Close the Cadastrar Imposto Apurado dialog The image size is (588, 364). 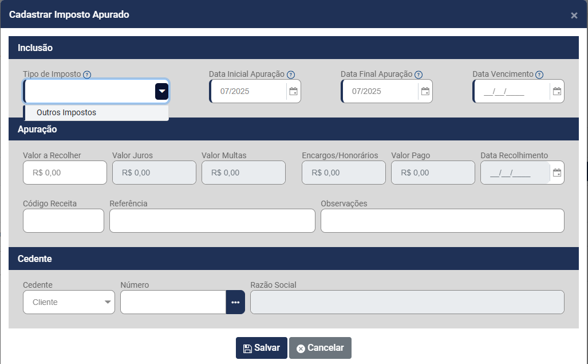click(574, 15)
